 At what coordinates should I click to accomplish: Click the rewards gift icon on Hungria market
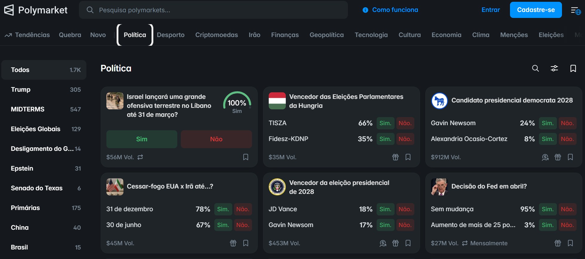(x=395, y=157)
